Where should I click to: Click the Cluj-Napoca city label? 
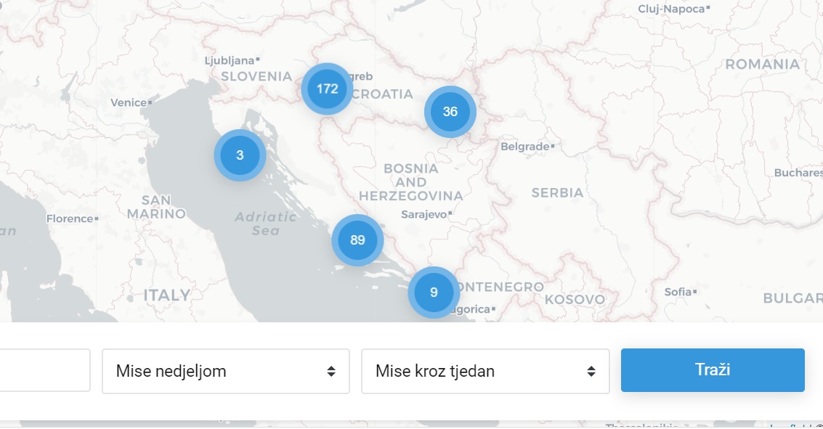click(x=671, y=9)
